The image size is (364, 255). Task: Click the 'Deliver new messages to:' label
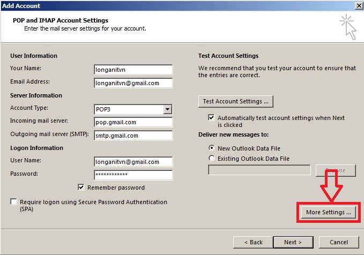tap(233, 134)
